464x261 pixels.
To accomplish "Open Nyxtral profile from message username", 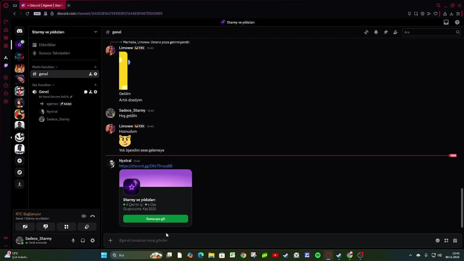I will coord(125,161).
